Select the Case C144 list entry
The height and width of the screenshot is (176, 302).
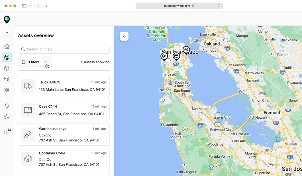click(64, 110)
